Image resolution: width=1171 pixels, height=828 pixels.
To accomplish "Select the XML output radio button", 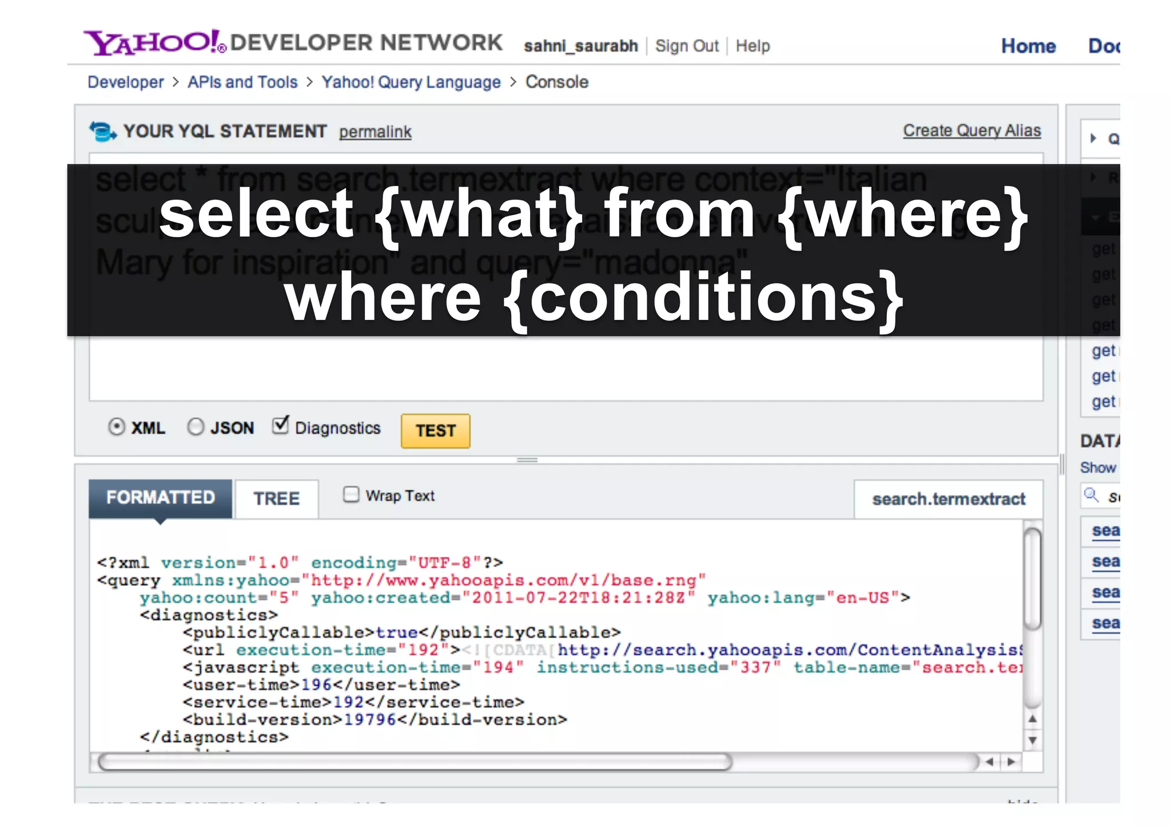I will 117,427.
